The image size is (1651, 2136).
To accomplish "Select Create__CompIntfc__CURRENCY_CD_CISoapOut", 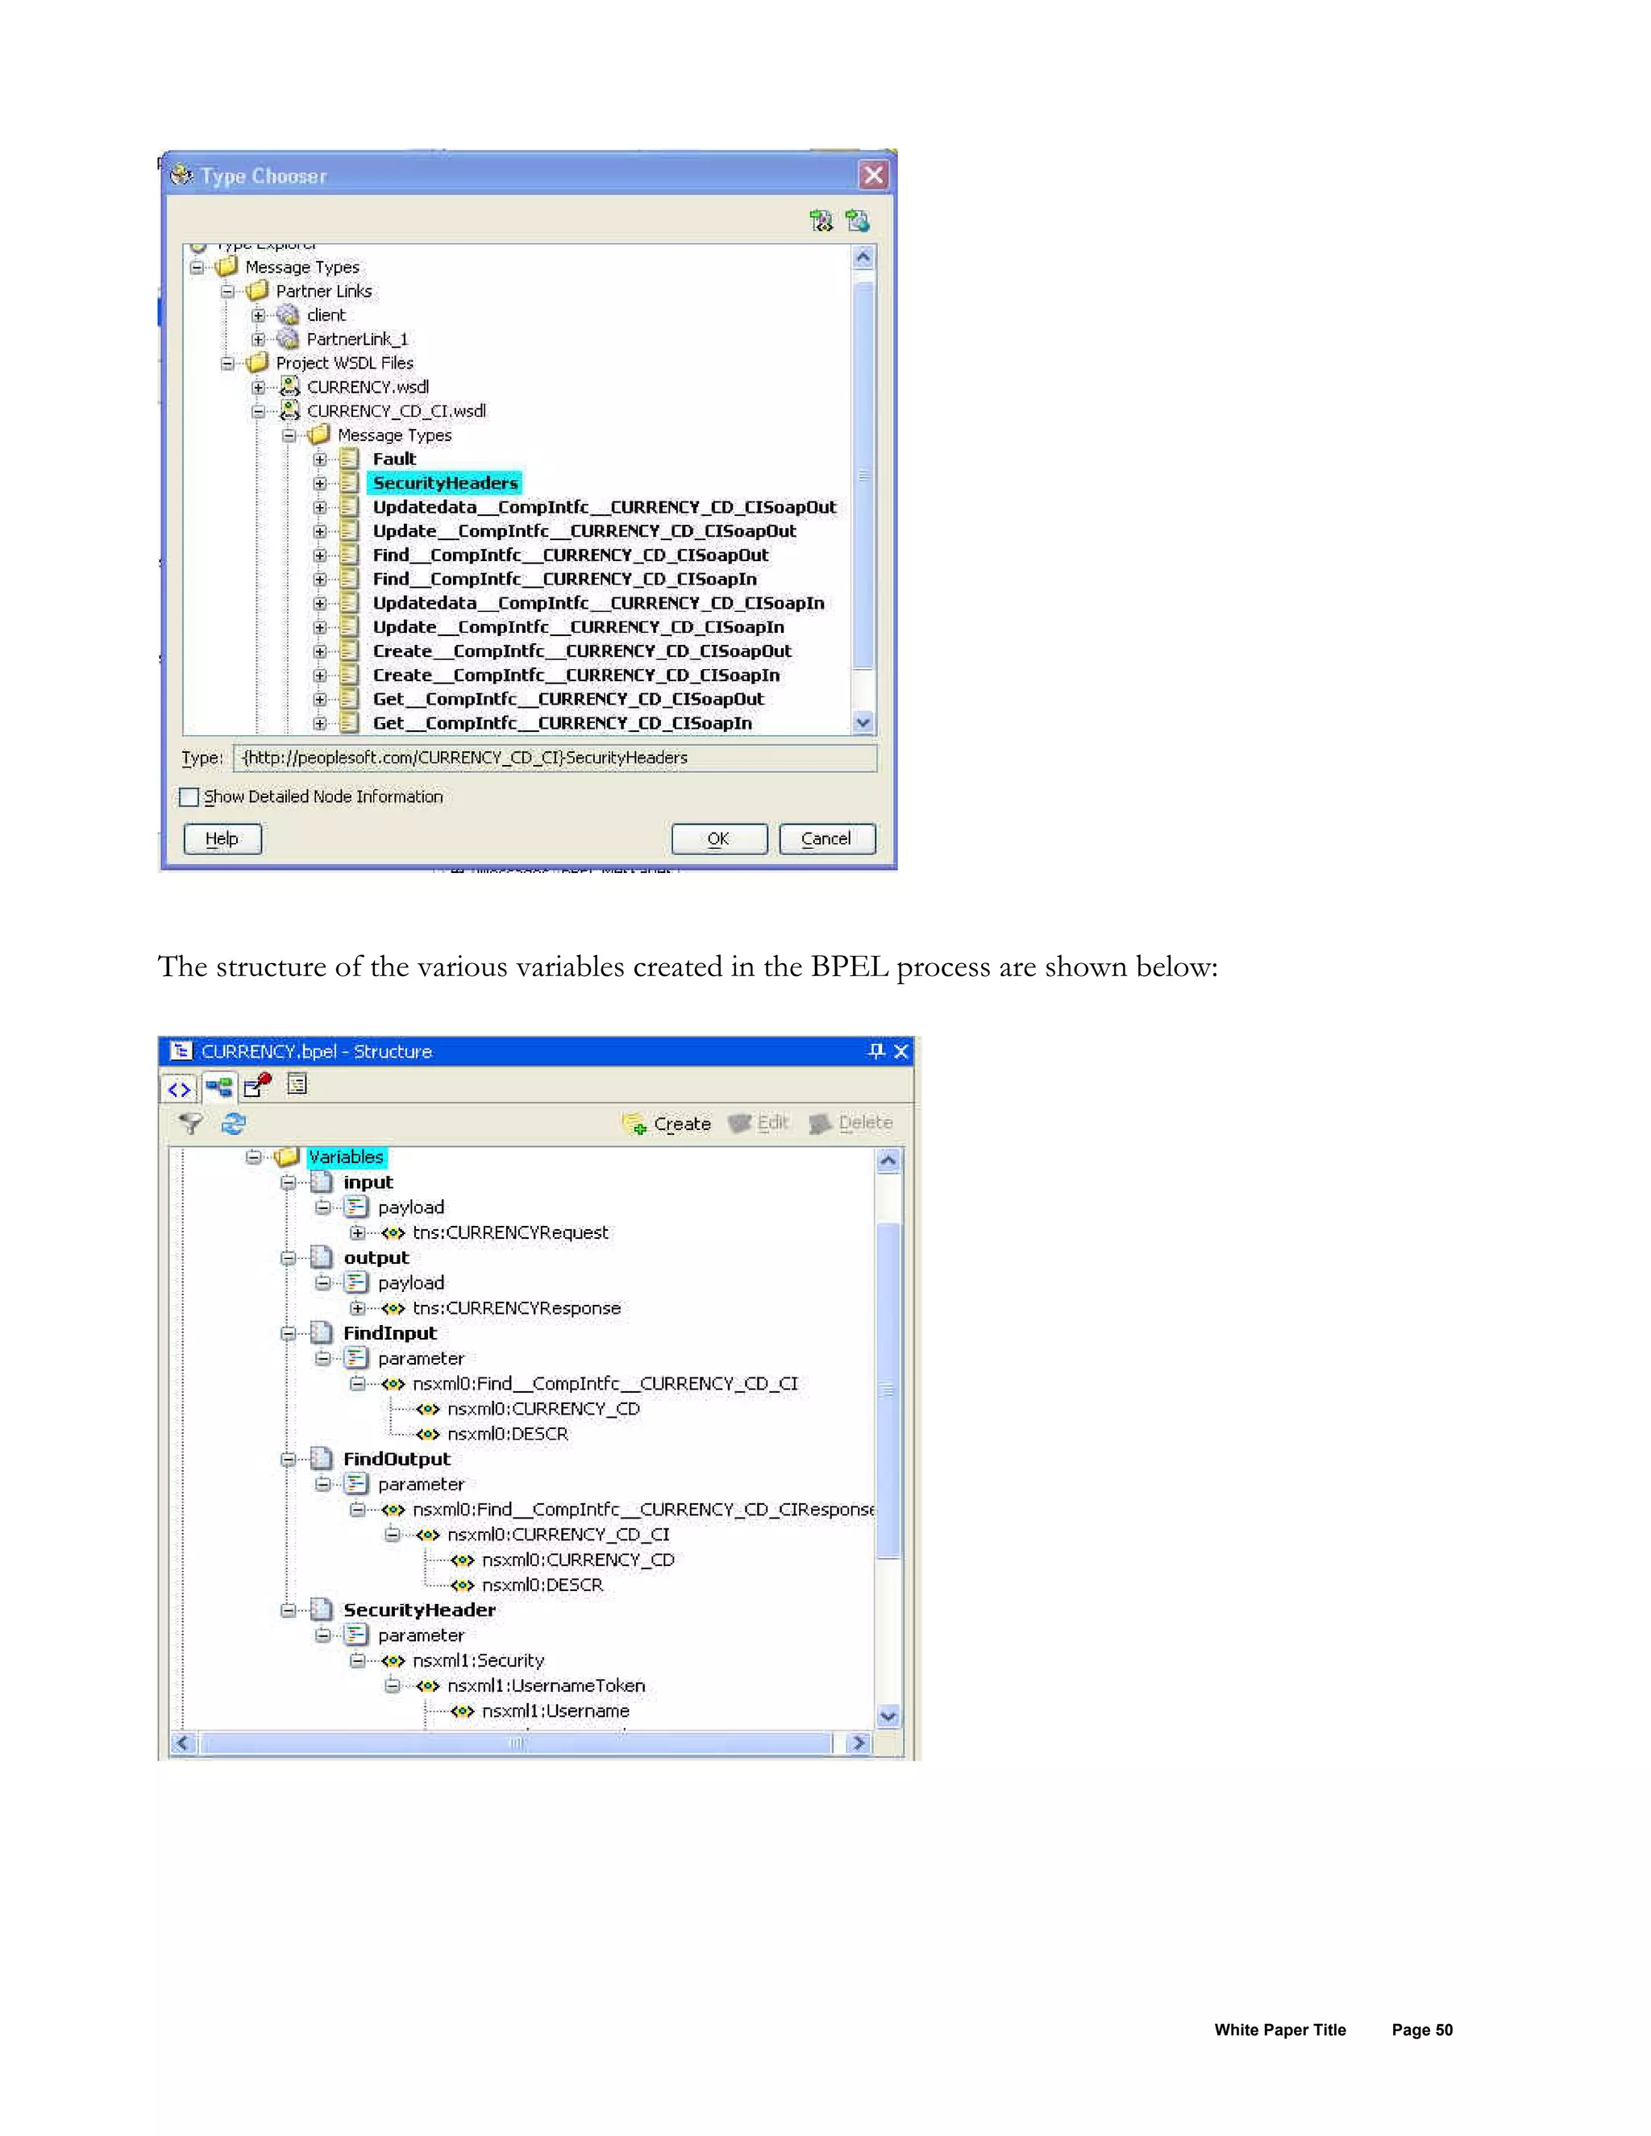I will 582,650.
